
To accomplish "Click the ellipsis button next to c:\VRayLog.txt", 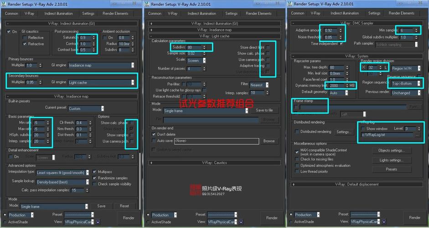I will pos(417,135).
